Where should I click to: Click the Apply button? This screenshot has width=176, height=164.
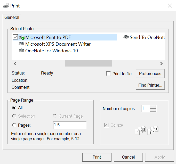point(159,157)
